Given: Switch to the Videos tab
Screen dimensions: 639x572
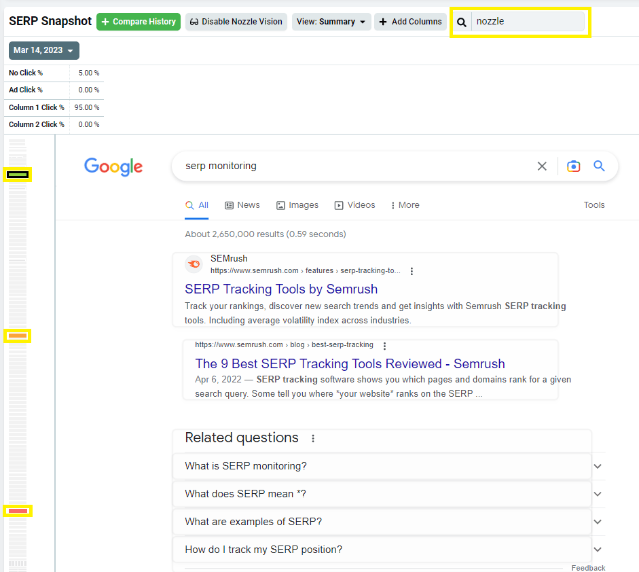Looking at the screenshot, I should pos(355,205).
